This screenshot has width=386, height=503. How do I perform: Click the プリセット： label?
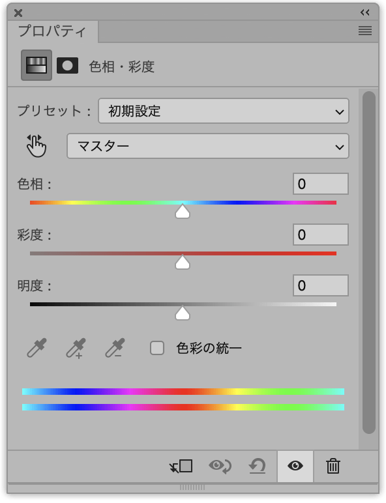coord(54,111)
